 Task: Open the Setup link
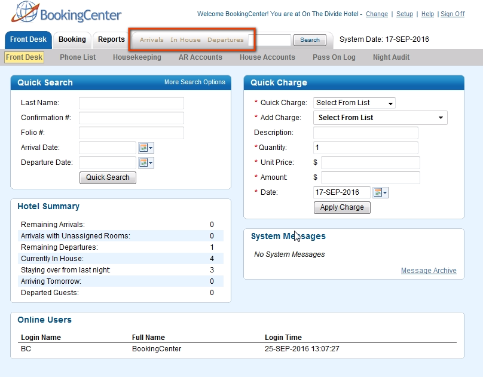click(x=405, y=14)
